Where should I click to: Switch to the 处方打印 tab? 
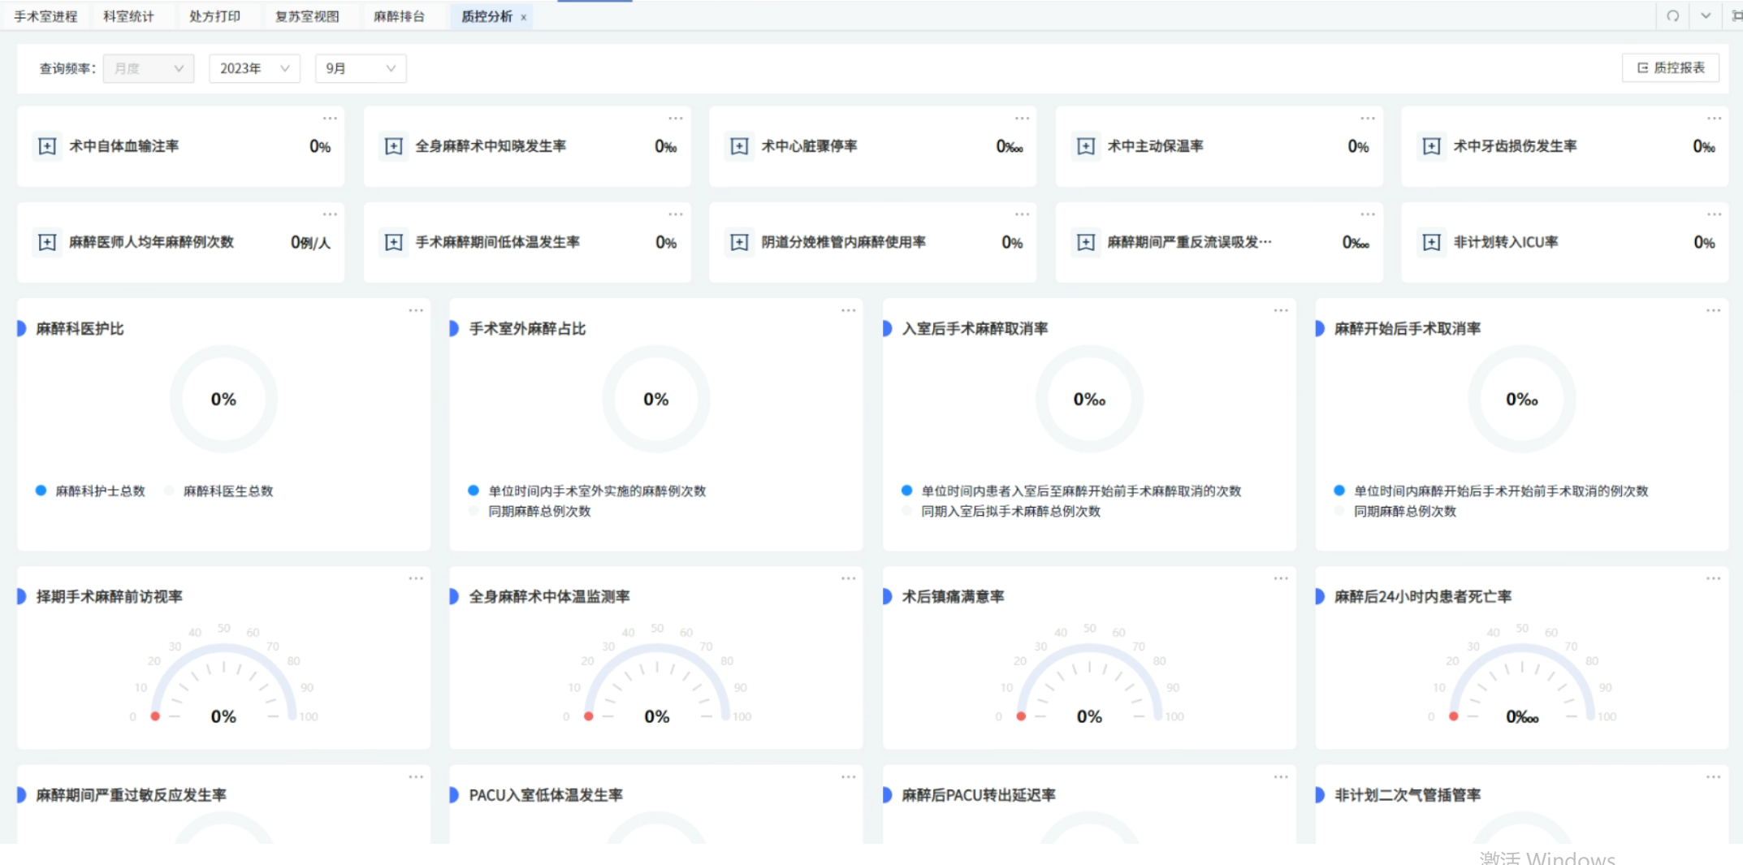coord(214,16)
